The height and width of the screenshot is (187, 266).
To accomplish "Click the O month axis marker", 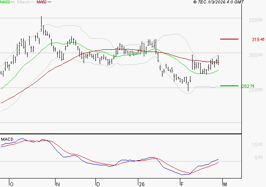I will pyautogui.click(x=11, y=184).
